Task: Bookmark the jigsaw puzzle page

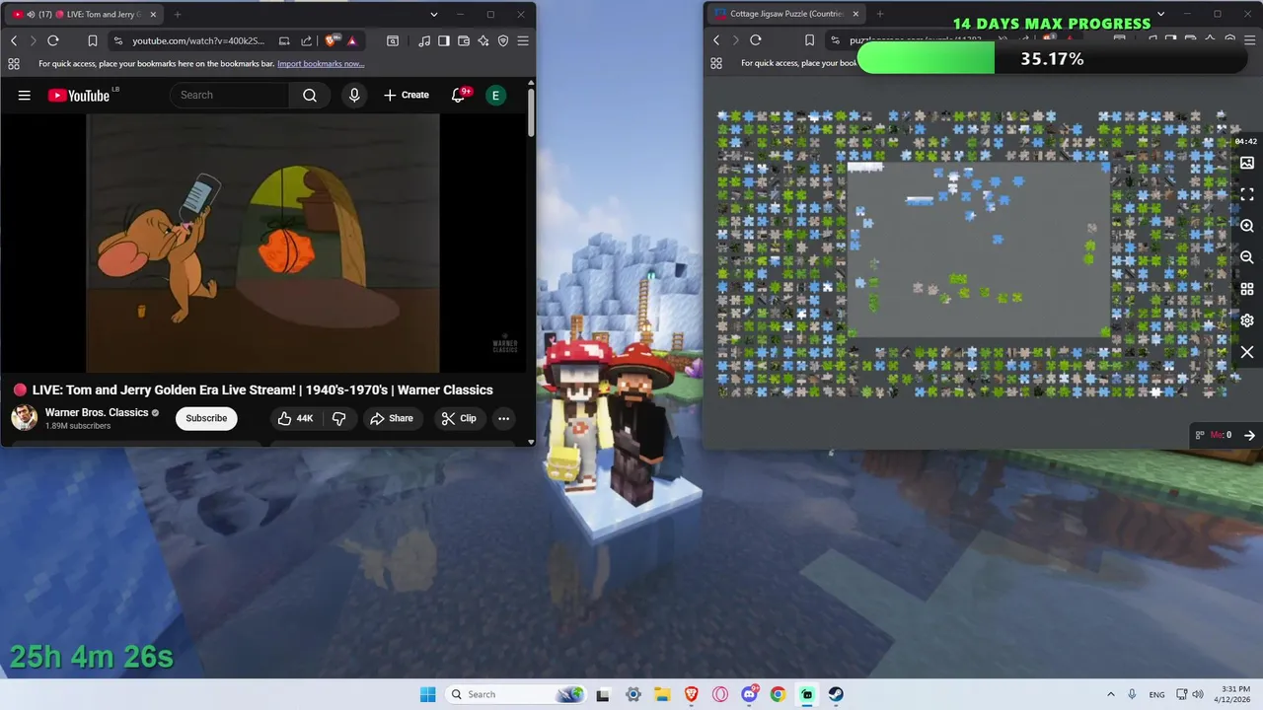Action: click(x=809, y=39)
